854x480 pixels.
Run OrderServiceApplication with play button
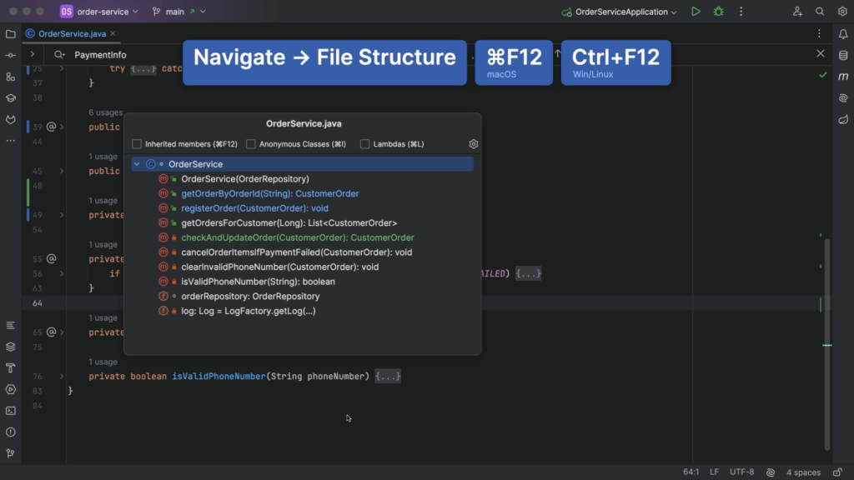(696, 12)
